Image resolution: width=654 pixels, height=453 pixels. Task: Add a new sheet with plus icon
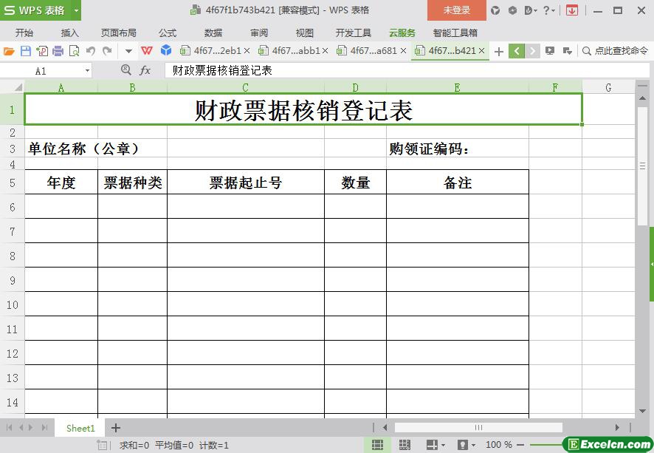[116, 428]
